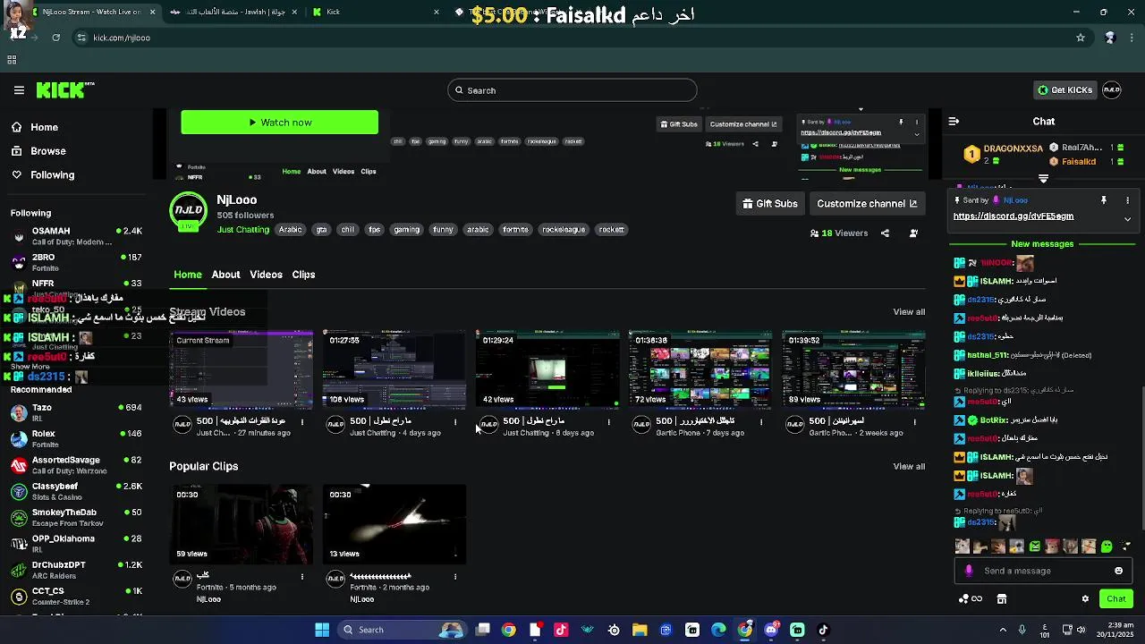Open the Current Stream video thumbnail
Screen dimensions: 1145x644
(242, 369)
